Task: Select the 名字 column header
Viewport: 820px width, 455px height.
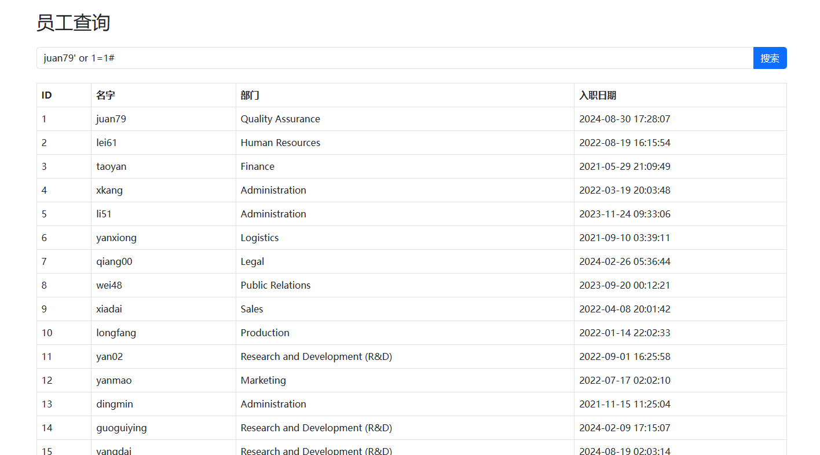Action: pos(105,95)
